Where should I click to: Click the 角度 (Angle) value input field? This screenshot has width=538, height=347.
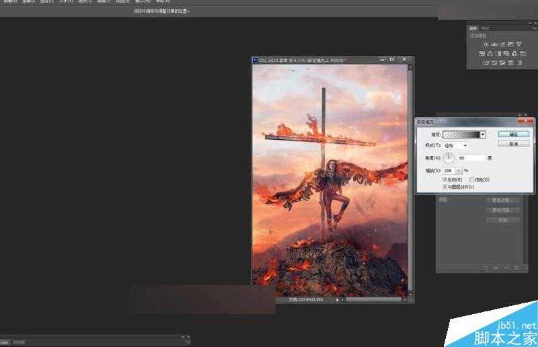pos(470,158)
